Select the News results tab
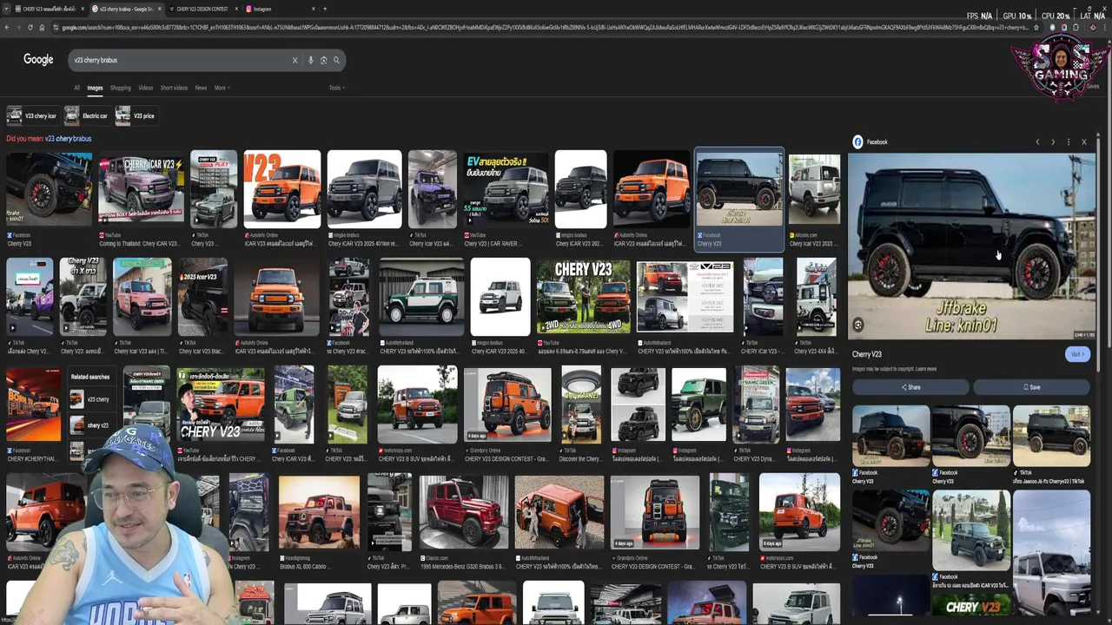This screenshot has width=1112, height=625. (x=201, y=88)
